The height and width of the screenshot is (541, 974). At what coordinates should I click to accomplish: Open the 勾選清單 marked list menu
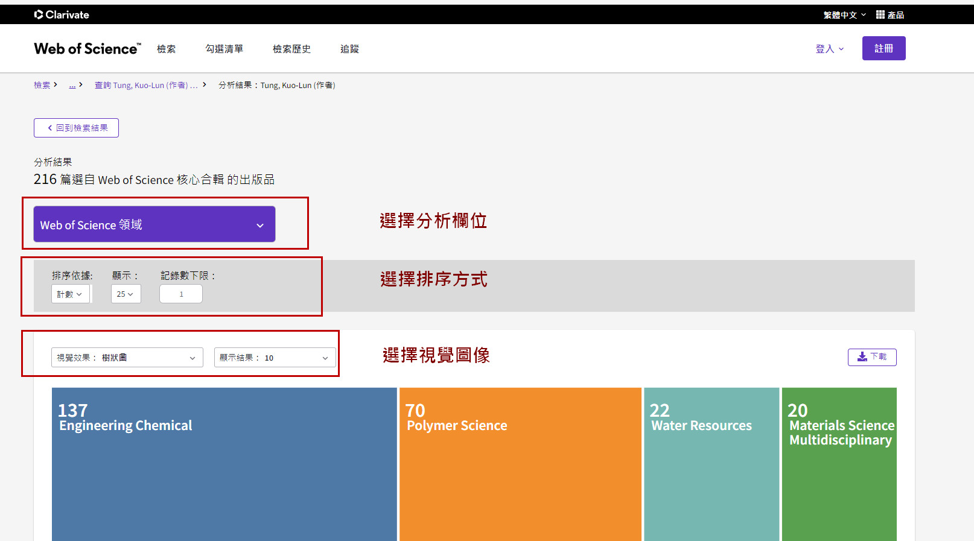224,49
